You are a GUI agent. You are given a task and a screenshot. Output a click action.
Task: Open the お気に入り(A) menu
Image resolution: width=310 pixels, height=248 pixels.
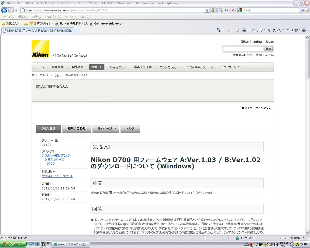[53, 17]
